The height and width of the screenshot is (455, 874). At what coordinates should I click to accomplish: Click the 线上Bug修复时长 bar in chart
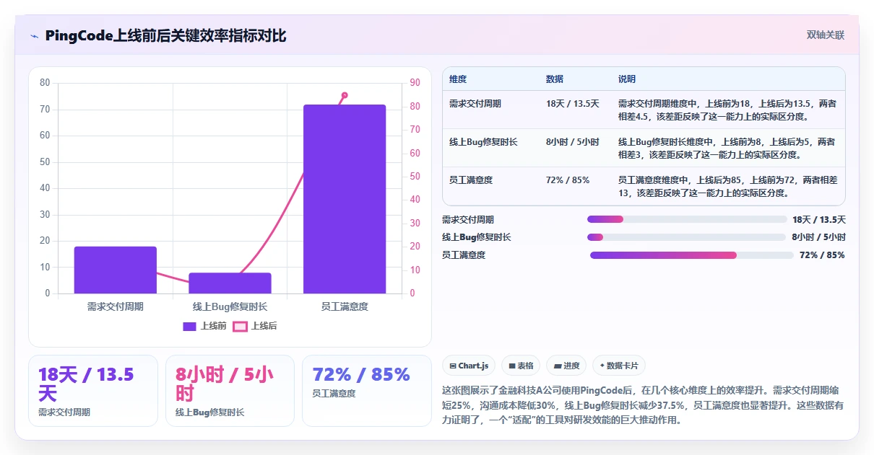[x=230, y=283]
